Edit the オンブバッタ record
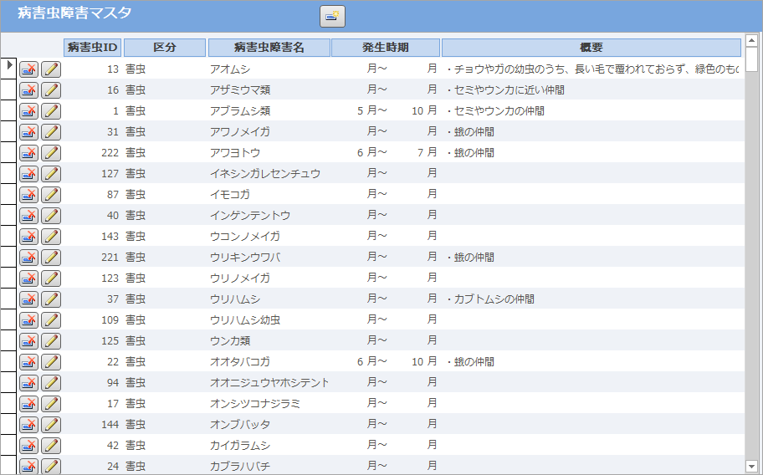Viewport: 763px width, 475px height. click(51, 425)
